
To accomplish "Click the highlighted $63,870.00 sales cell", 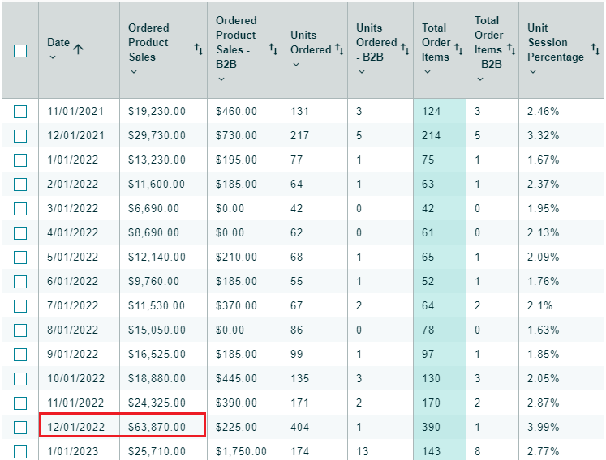I will pos(157,427).
